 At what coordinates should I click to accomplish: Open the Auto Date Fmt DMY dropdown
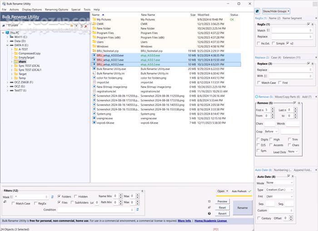[279, 196]
